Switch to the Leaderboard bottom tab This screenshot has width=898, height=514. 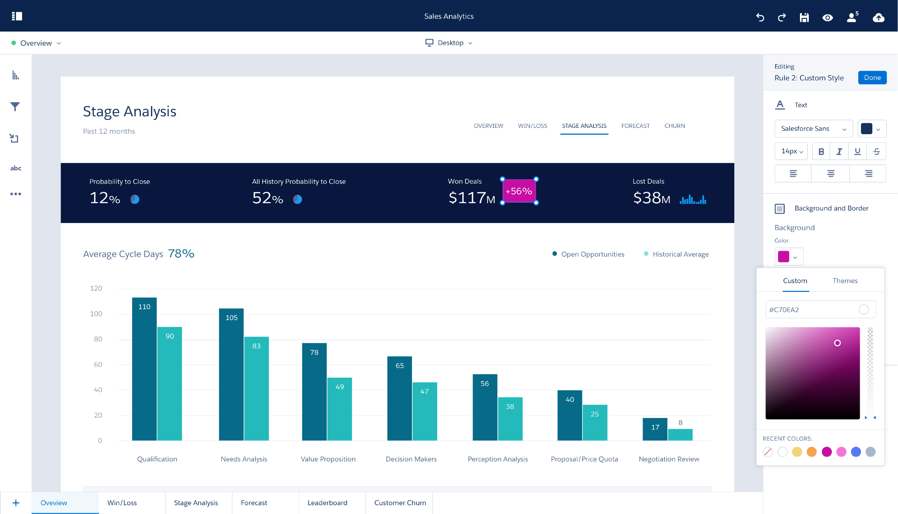click(332, 503)
